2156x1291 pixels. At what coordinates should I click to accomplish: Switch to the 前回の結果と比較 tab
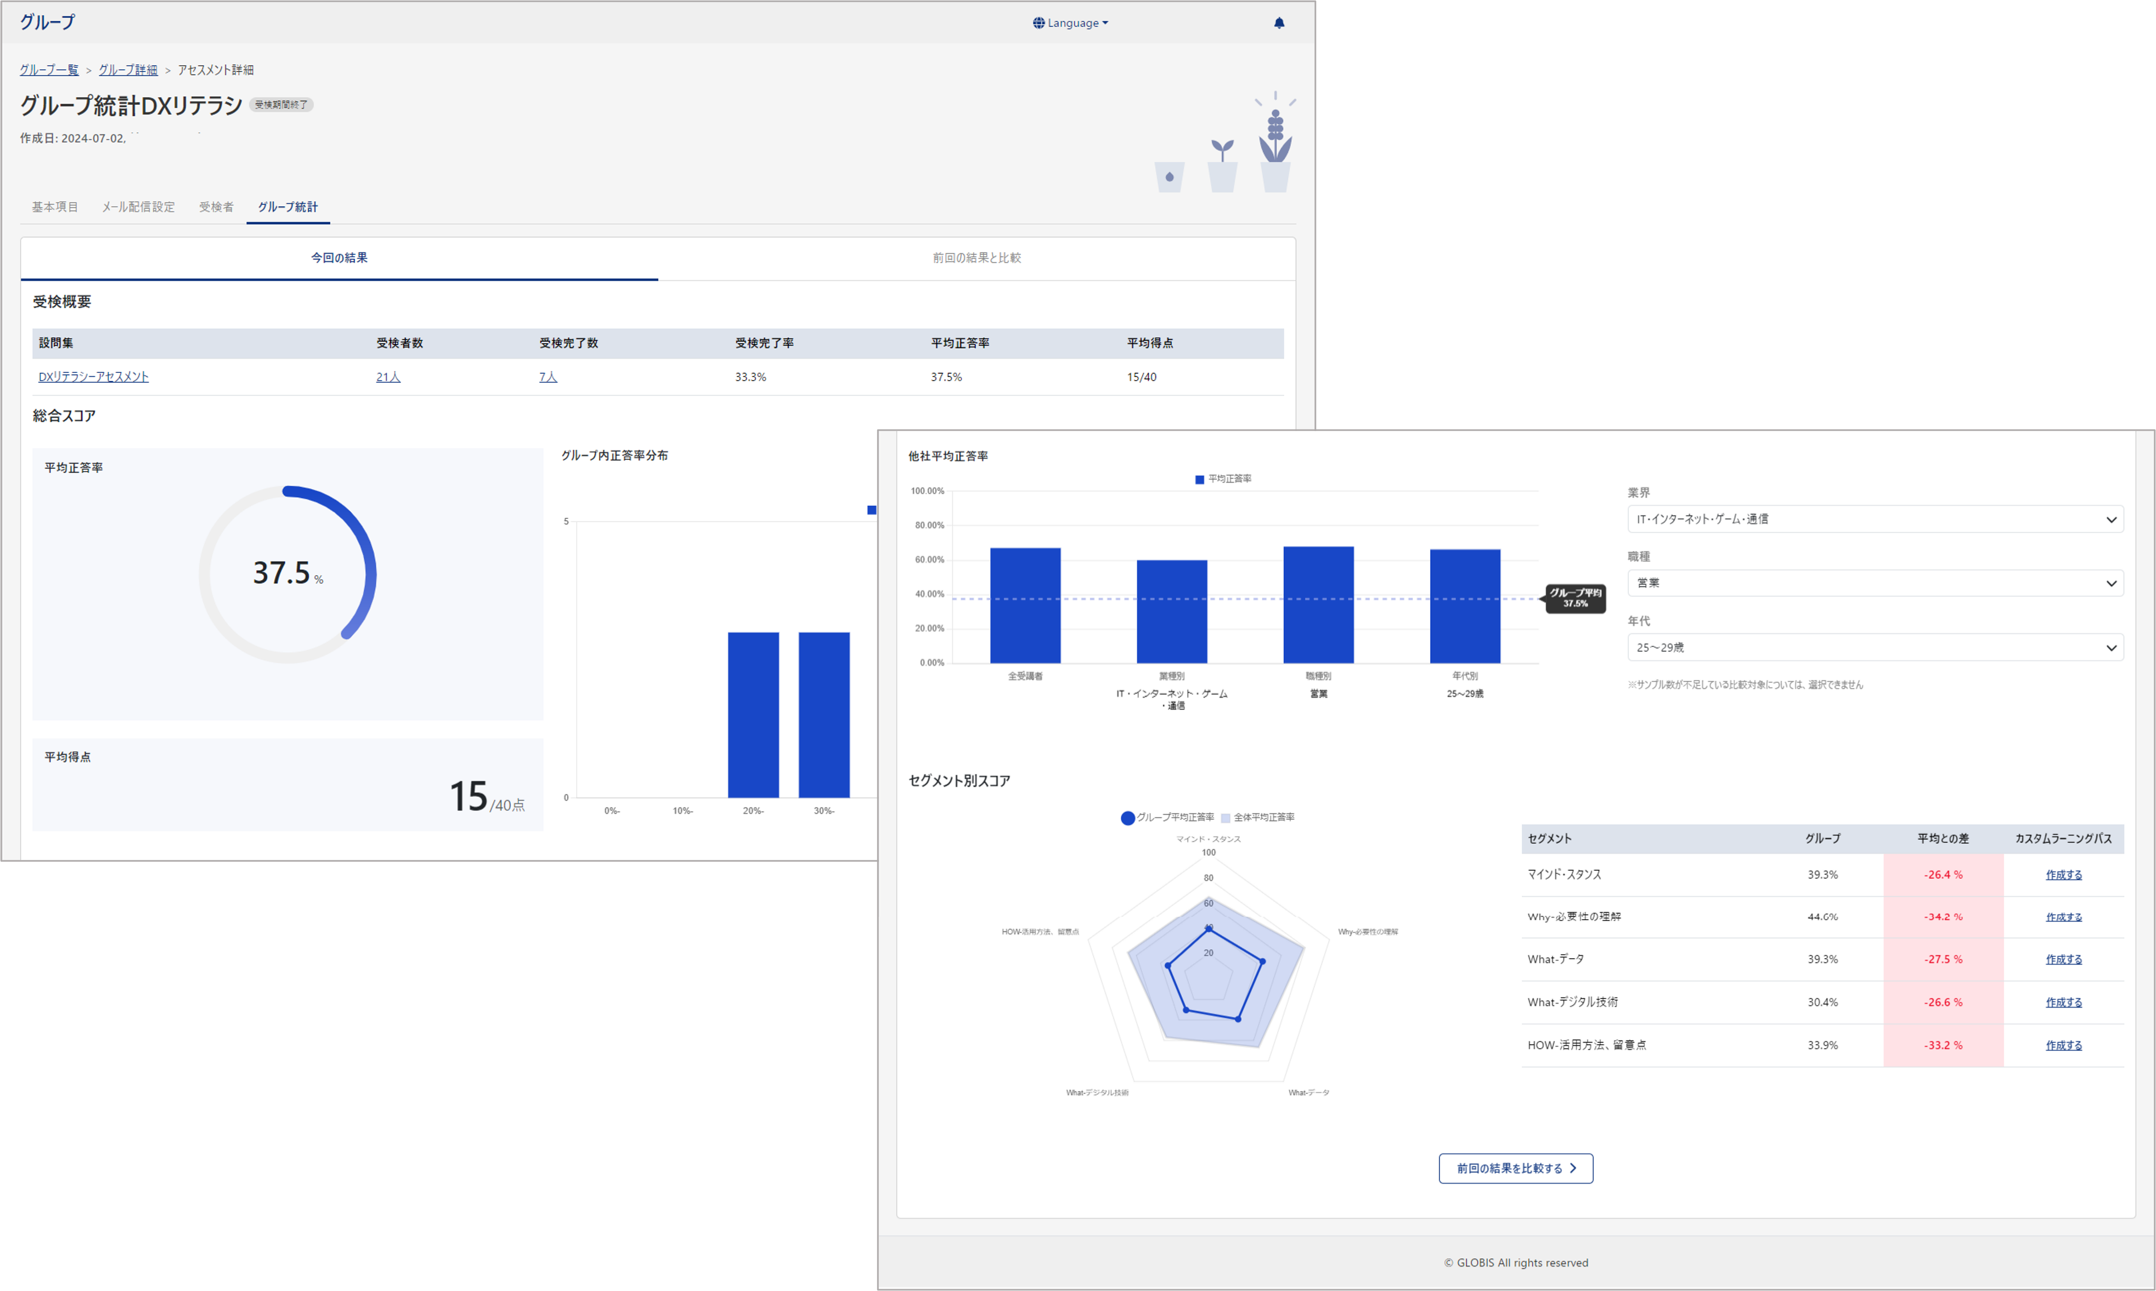coord(976,258)
